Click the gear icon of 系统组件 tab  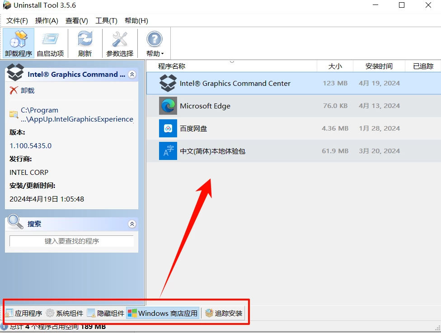click(x=50, y=313)
